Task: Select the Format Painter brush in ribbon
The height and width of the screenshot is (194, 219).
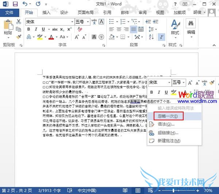Action: tap(19, 37)
